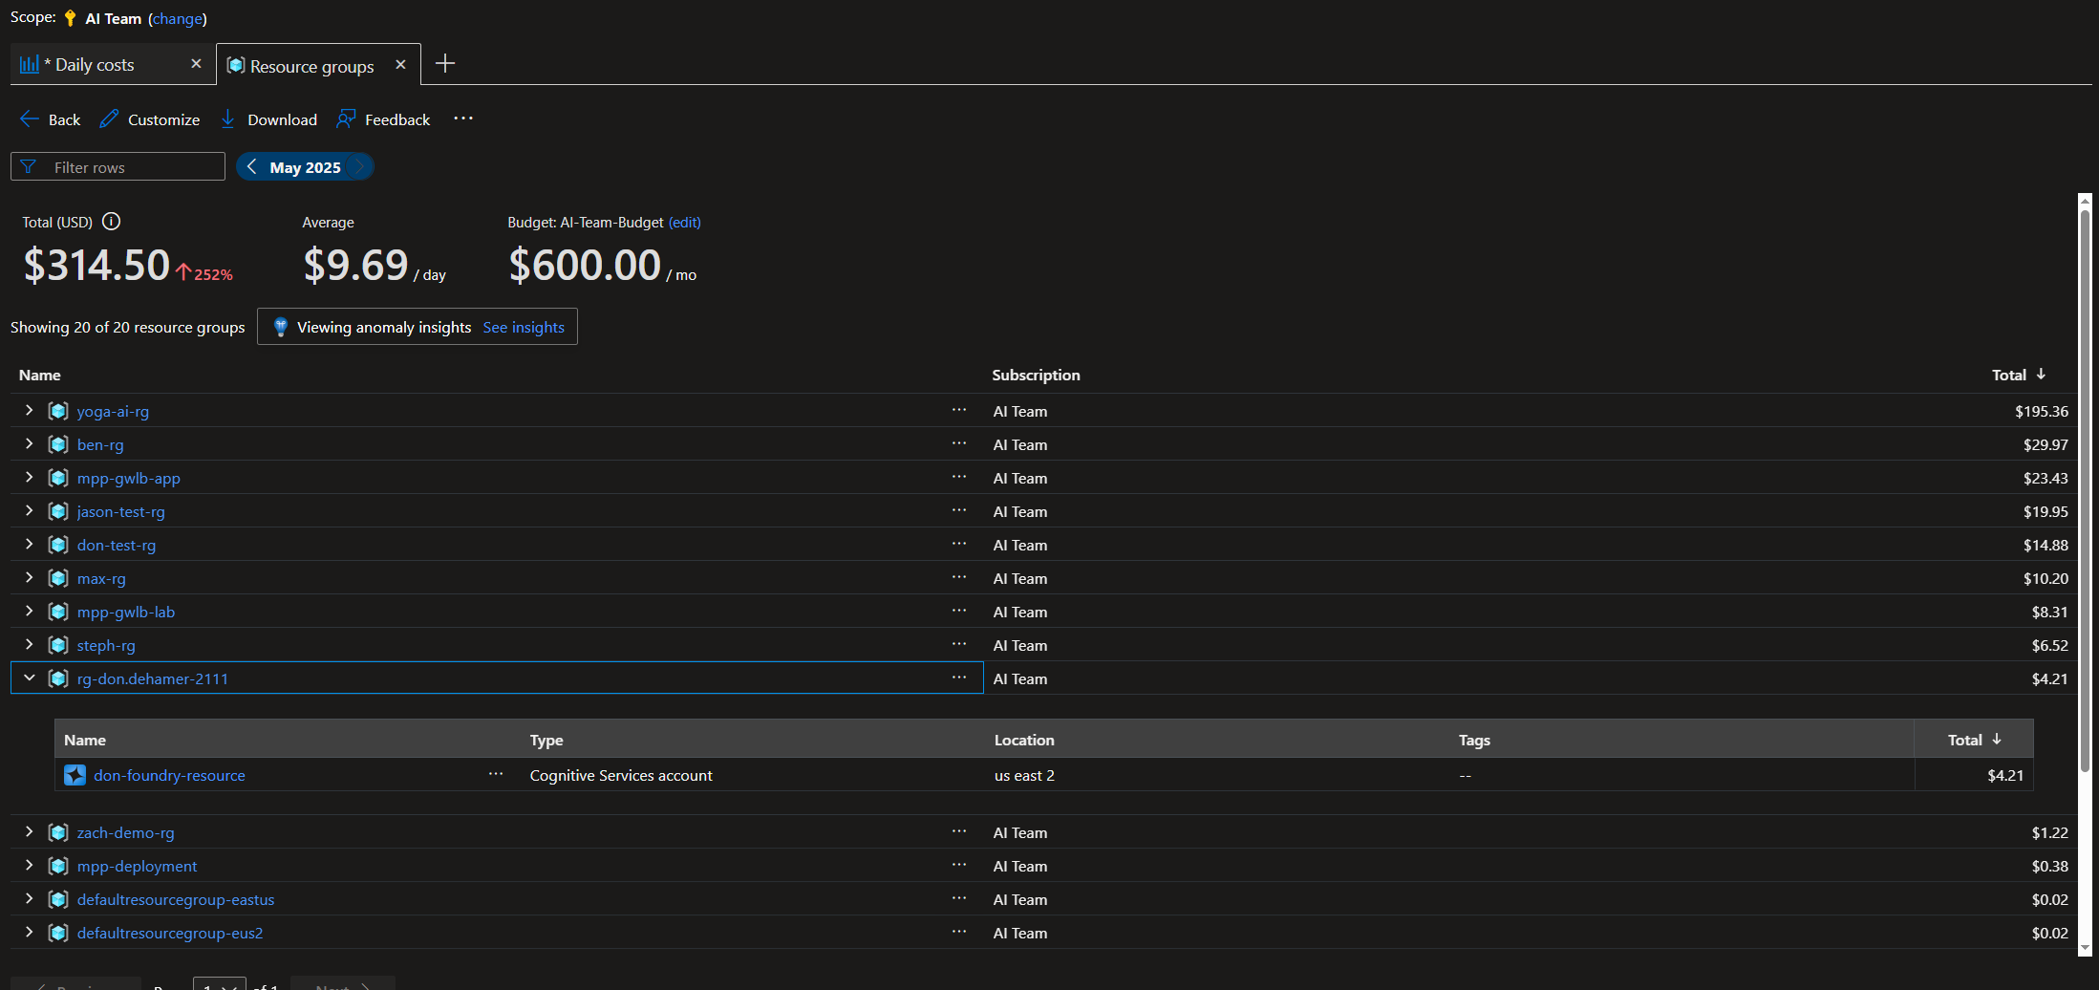Go to previous month before May 2025
Viewport: 2099px width, 990px height.
pos(252,167)
